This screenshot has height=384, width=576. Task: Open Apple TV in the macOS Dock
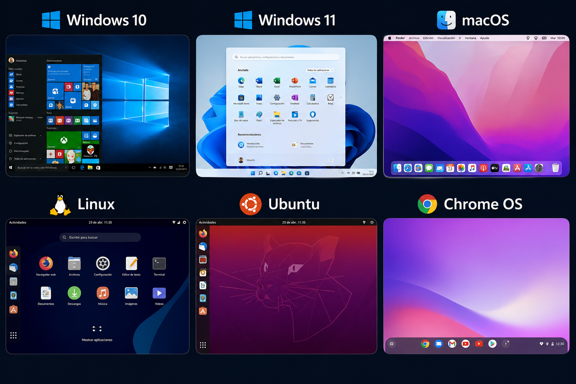(x=495, y=168)
